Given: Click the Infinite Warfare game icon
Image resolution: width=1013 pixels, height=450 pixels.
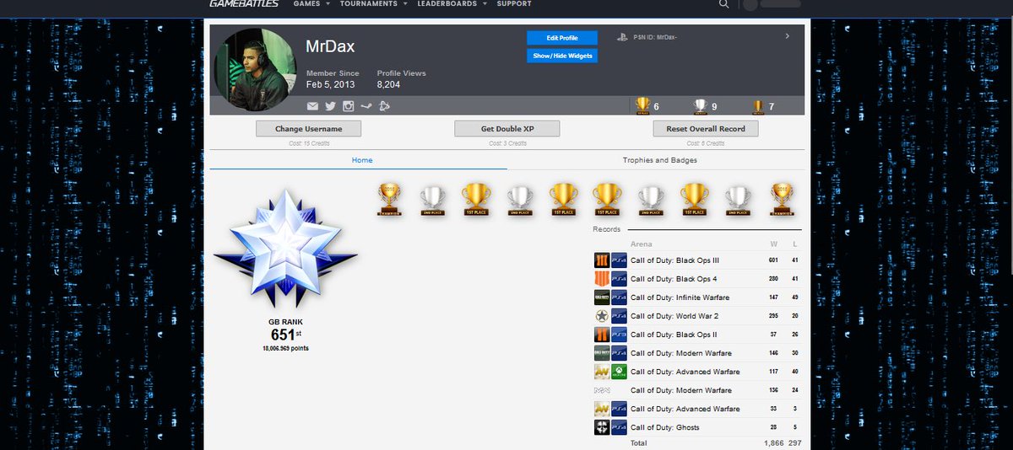Looking at the screenshot, I should (x=602, y=297).
